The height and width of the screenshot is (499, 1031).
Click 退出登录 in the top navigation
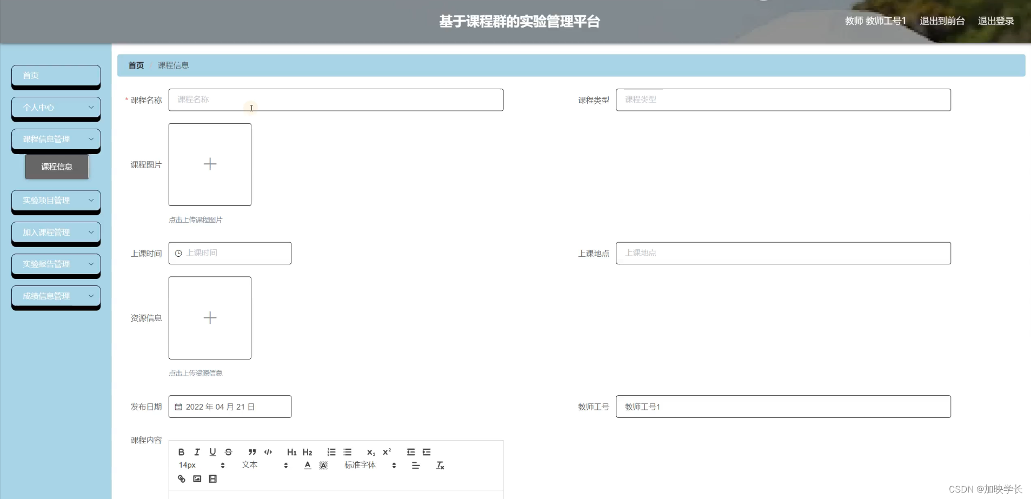coord(996,21)
